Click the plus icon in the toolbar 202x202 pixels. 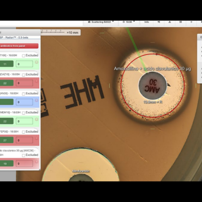(191, 22)
